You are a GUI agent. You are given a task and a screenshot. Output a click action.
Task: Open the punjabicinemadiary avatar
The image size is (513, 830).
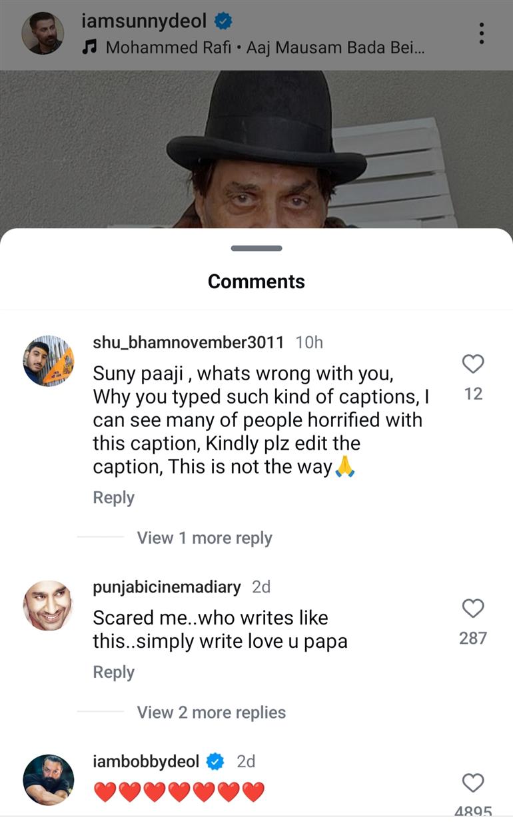click(x=49, y=605)
